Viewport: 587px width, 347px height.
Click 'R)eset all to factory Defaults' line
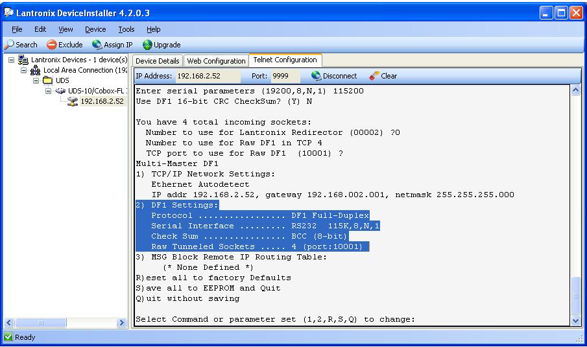[x=213, y=278]
